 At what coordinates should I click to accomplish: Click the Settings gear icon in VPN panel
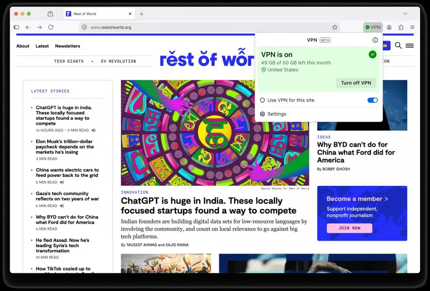(x=262, y=114)
